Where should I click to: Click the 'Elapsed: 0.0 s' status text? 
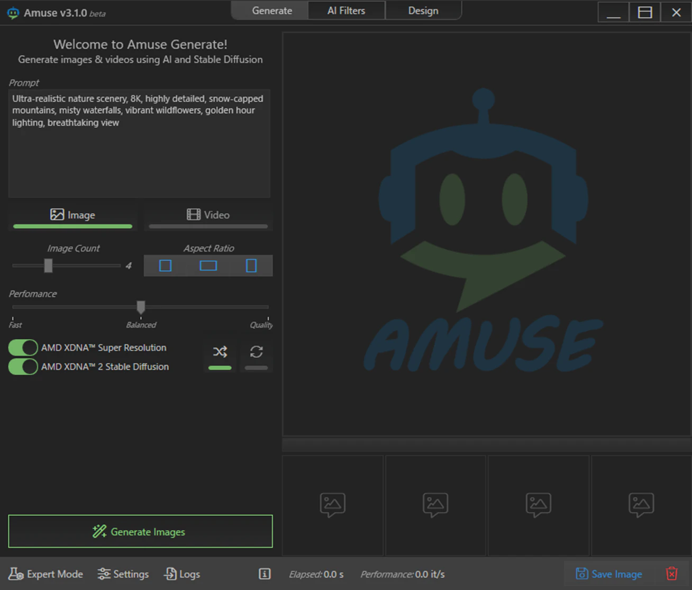[x=316, y=574]
